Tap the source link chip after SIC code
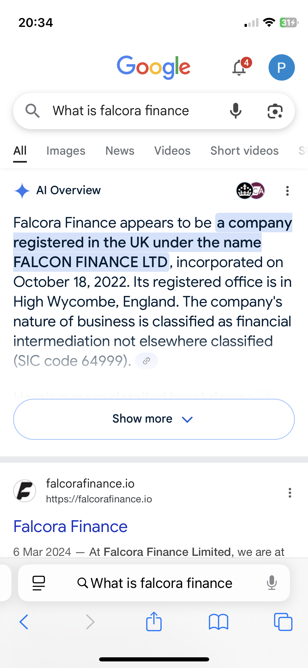Screen dimensions: 308x668 click(x=146, y=361)
